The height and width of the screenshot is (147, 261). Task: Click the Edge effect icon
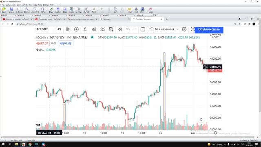[65, 9]
